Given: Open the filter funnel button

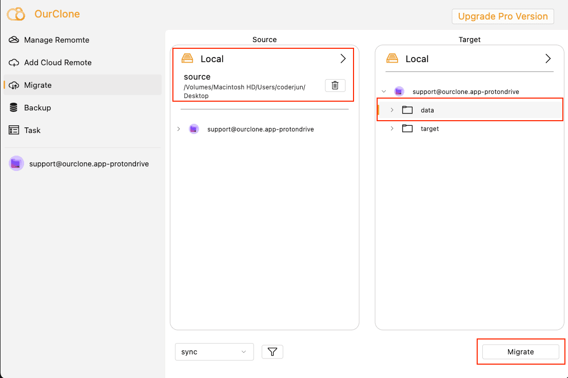Looking at the screenshot, I should (x=272, y=351).
